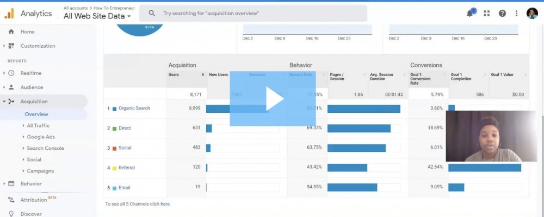Click the Acquisition branching icon
This screenshot has width=544, height=217.
11,101
